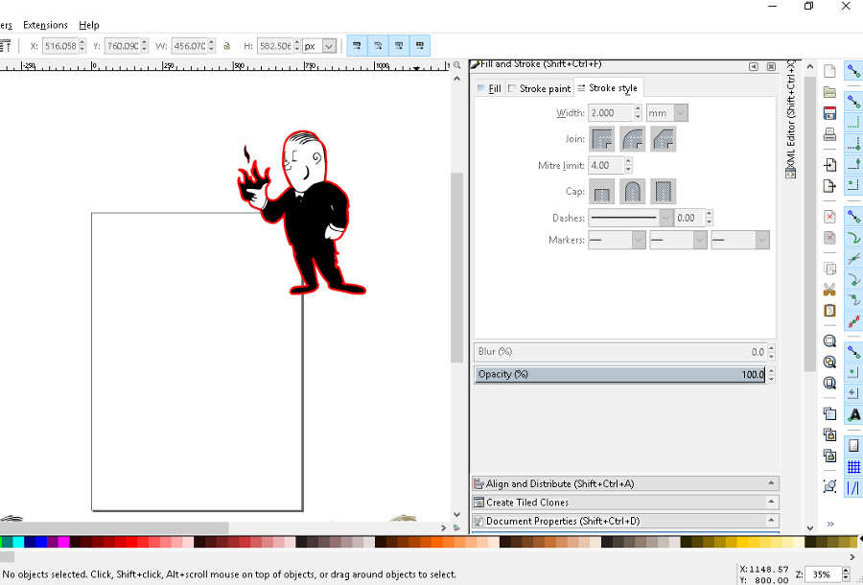
Task: Show more commands with the double chevron
Action: coord(830,524)
